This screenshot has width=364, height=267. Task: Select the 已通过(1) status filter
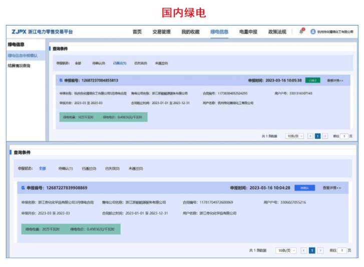point(119,63)
